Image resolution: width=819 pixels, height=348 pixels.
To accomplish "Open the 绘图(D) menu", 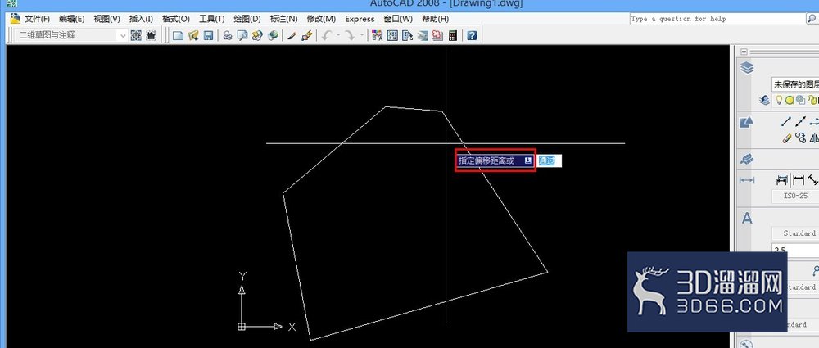I will tap(247, 18).
